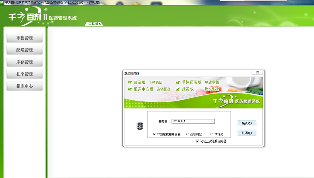Click into the 127.0.0.1 server address field
Image resolution: width=314 pixels, height=178 pixels.
[x=190, y=121]
